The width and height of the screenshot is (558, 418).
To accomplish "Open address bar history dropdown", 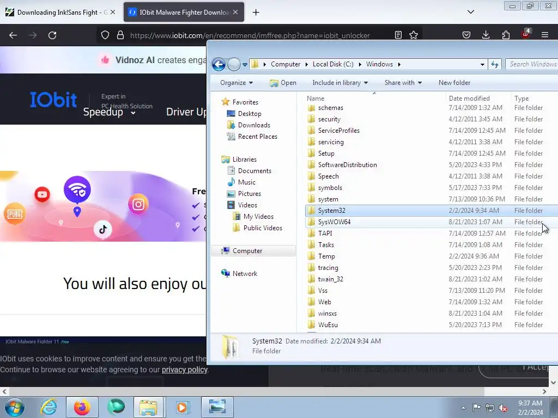I will point(482,65).
